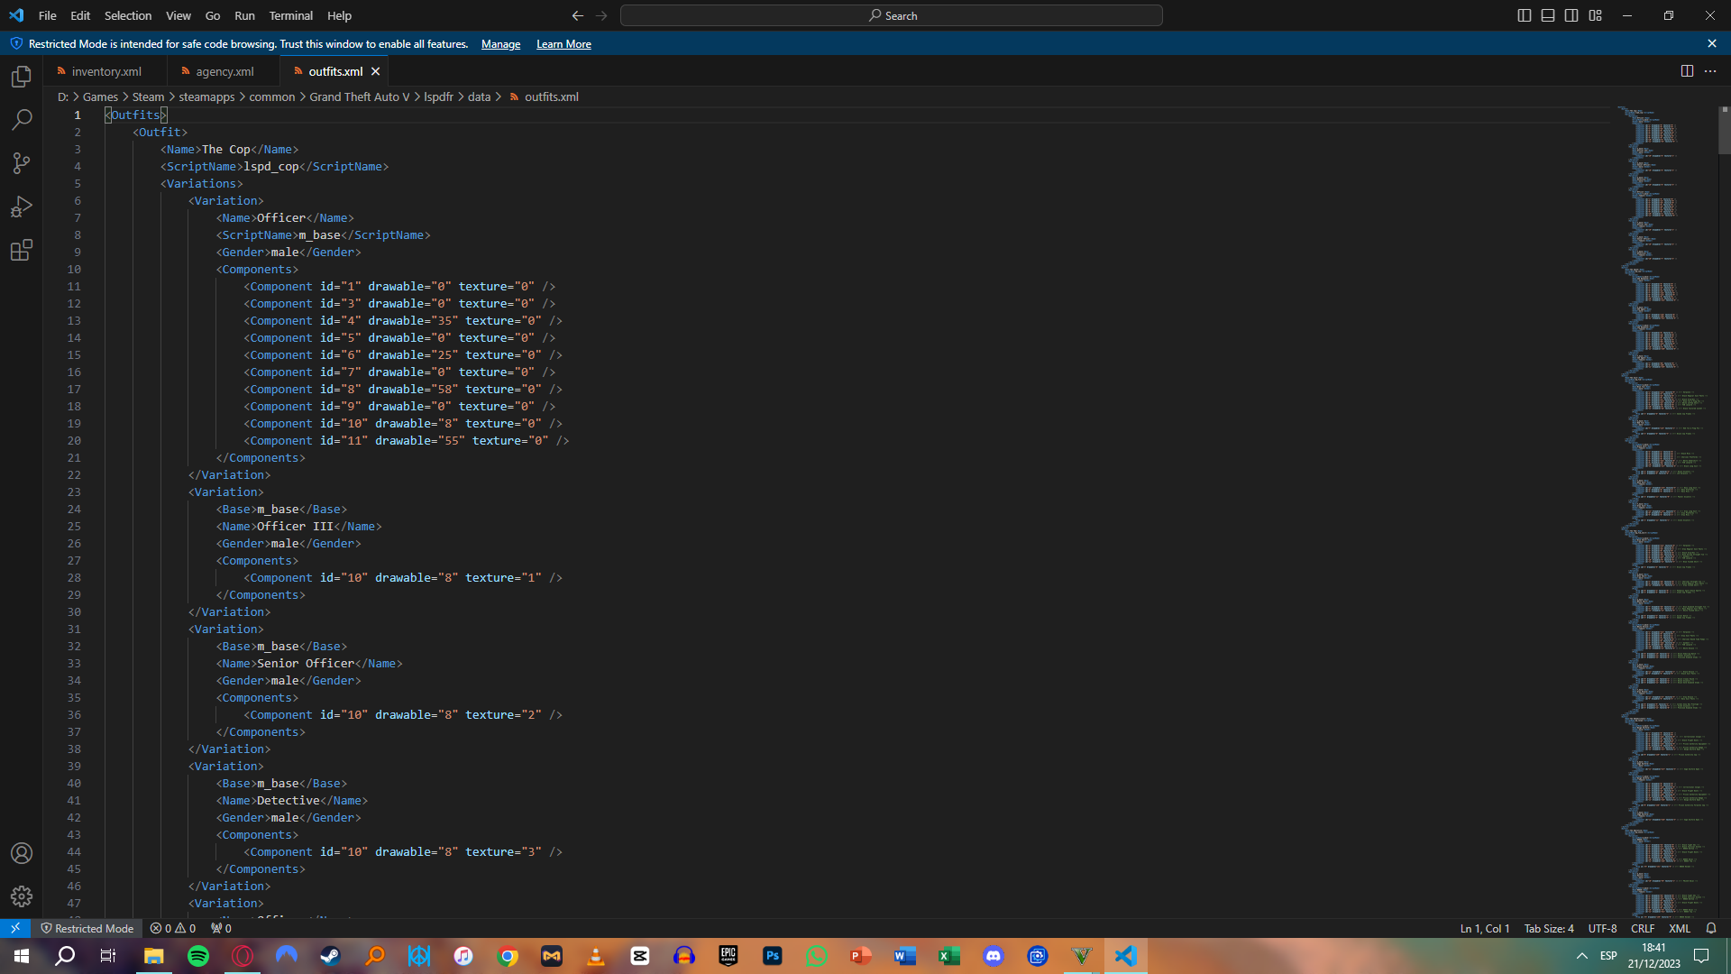Open the Extensions view

point(22,250)
